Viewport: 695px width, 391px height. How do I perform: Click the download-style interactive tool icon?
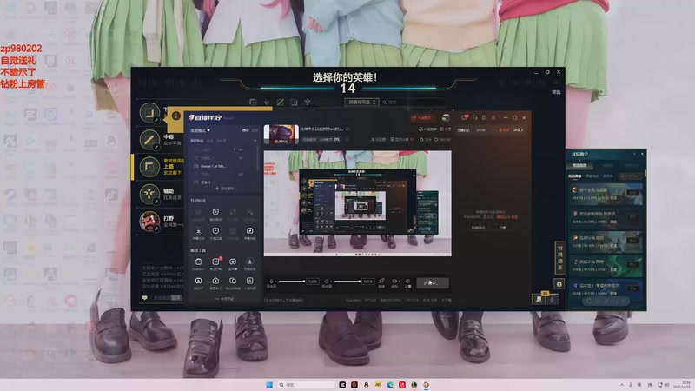point(198,233)
